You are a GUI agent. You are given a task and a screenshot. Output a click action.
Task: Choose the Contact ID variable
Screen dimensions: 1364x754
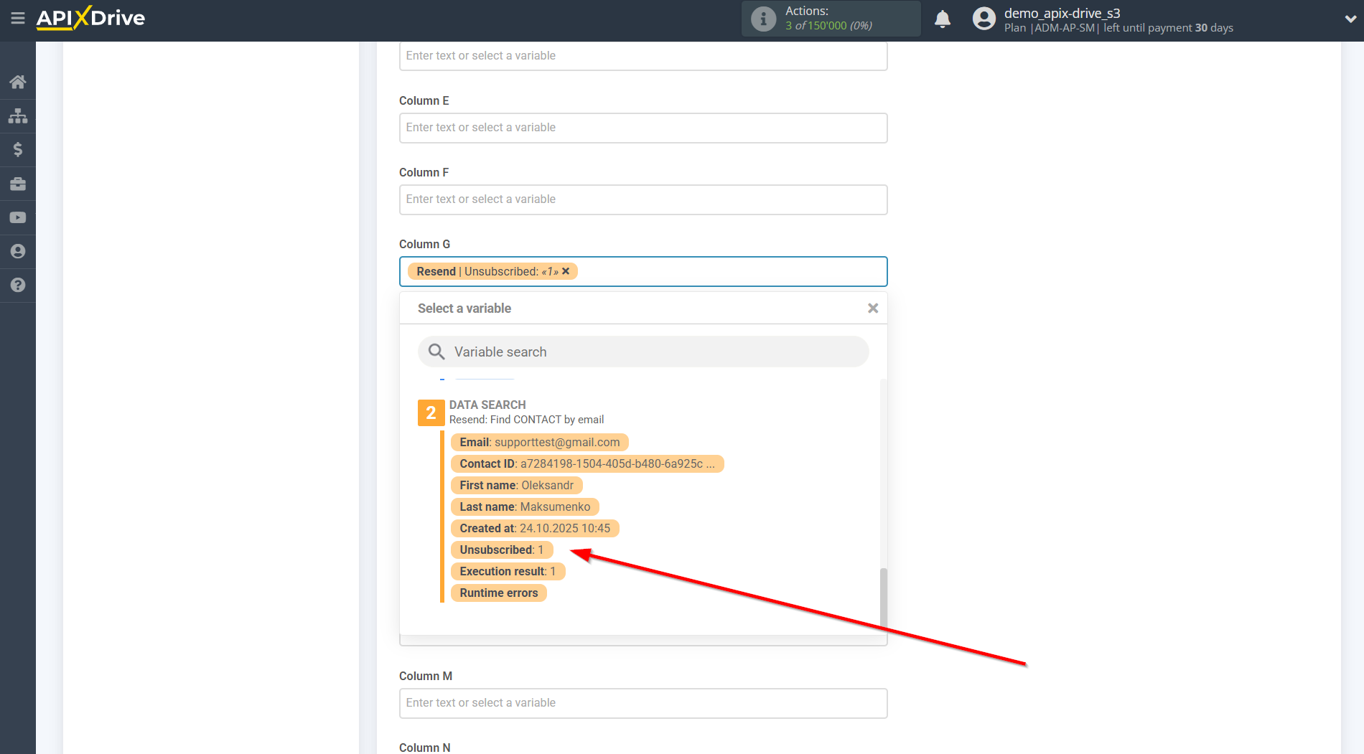pos(587,463)
